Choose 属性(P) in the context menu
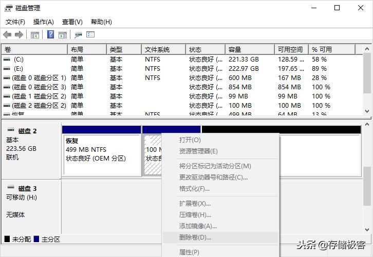The width and height of the screenshot is (373, 257). pyautogui.click(x=220, y=252)
